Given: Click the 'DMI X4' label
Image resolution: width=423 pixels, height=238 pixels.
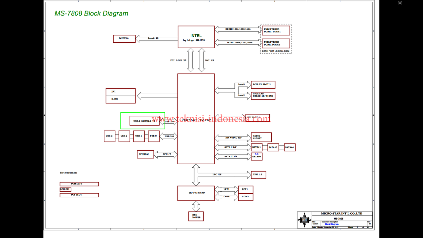Looking at the screenshot, I should tap(210, 60).
